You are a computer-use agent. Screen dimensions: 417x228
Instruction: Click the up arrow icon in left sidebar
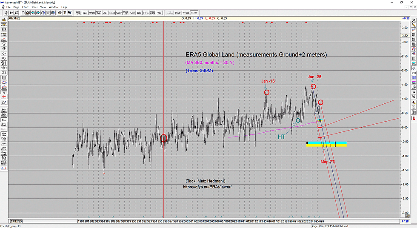click(4, 44)
